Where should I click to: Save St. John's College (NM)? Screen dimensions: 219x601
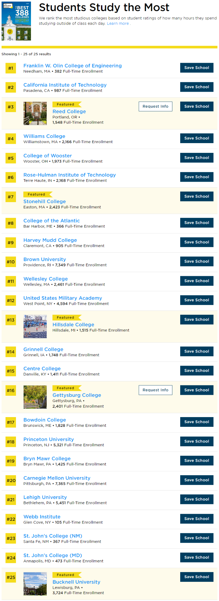pos(197,538)
